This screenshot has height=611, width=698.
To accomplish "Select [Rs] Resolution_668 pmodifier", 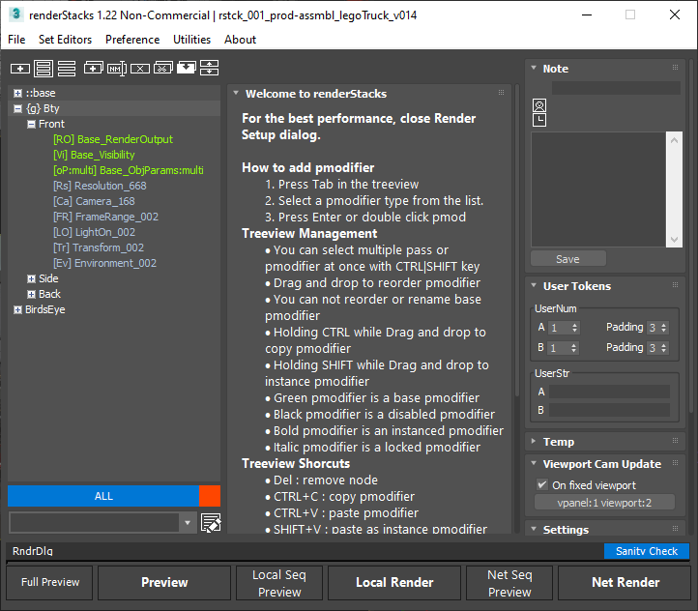I will [x=100, y=186].
